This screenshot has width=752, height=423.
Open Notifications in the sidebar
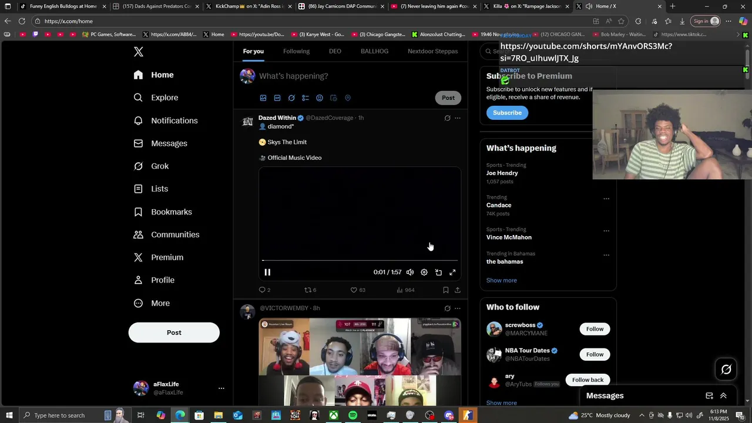[x=166, y=120]
